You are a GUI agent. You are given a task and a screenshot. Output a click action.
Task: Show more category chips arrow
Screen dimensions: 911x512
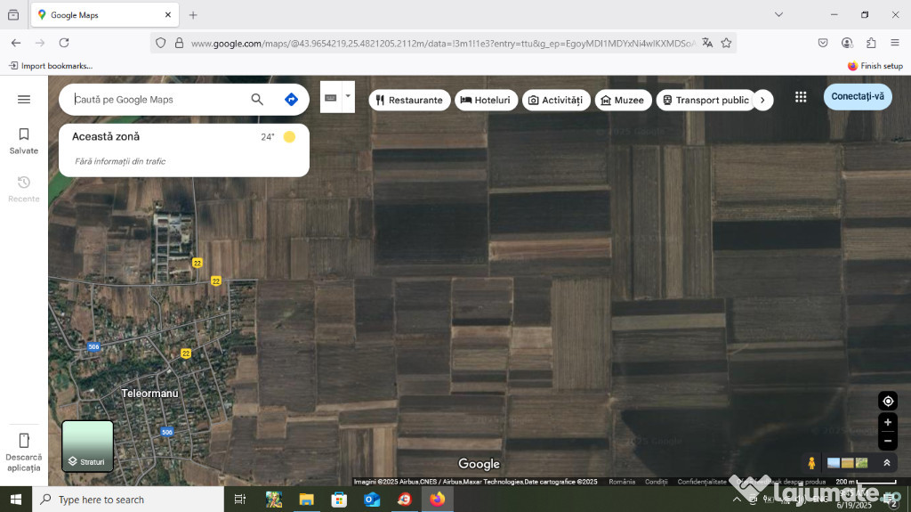pos(762,100)
